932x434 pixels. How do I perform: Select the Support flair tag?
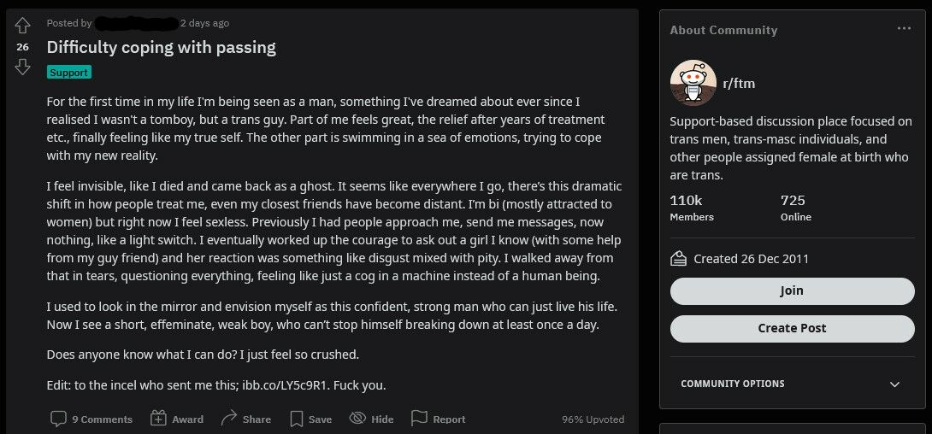[69, 73]
